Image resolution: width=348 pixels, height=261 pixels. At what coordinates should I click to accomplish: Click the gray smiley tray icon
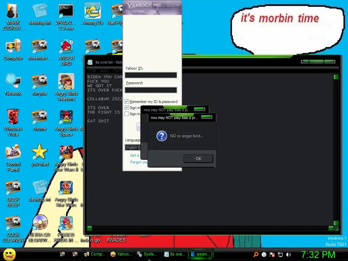[x=264, y=255]
